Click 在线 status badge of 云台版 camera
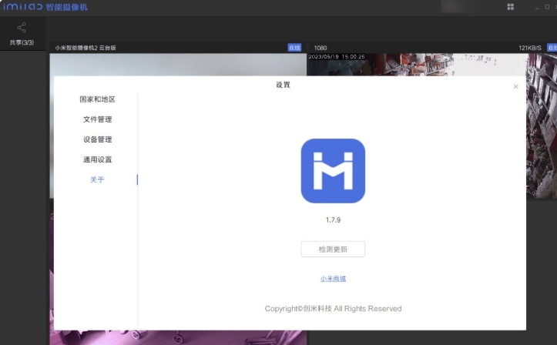Image resolution: width=557 pixels, height=345 pixels. (294, 48)
